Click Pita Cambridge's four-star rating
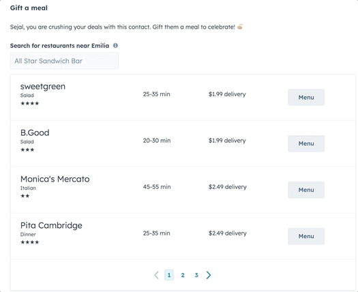Image resolution: width=358 pixels, height=292 pixels. click(30, 242)
